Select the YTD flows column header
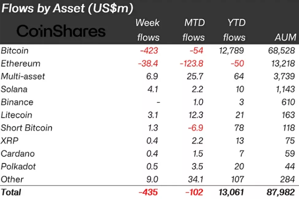Image resolution: width=299 pixels, height=199 pixels. [x=234, y=30]
